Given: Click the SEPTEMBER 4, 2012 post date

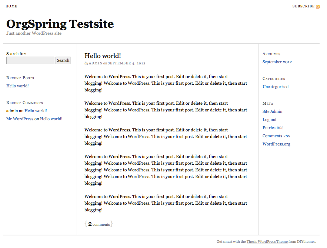Looking at the screenshot, I should coord(126,63).
